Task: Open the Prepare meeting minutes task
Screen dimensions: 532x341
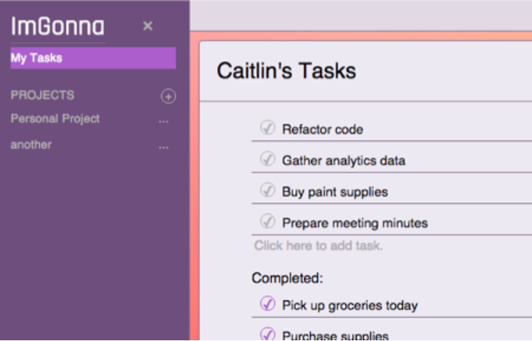Action: 355,223
